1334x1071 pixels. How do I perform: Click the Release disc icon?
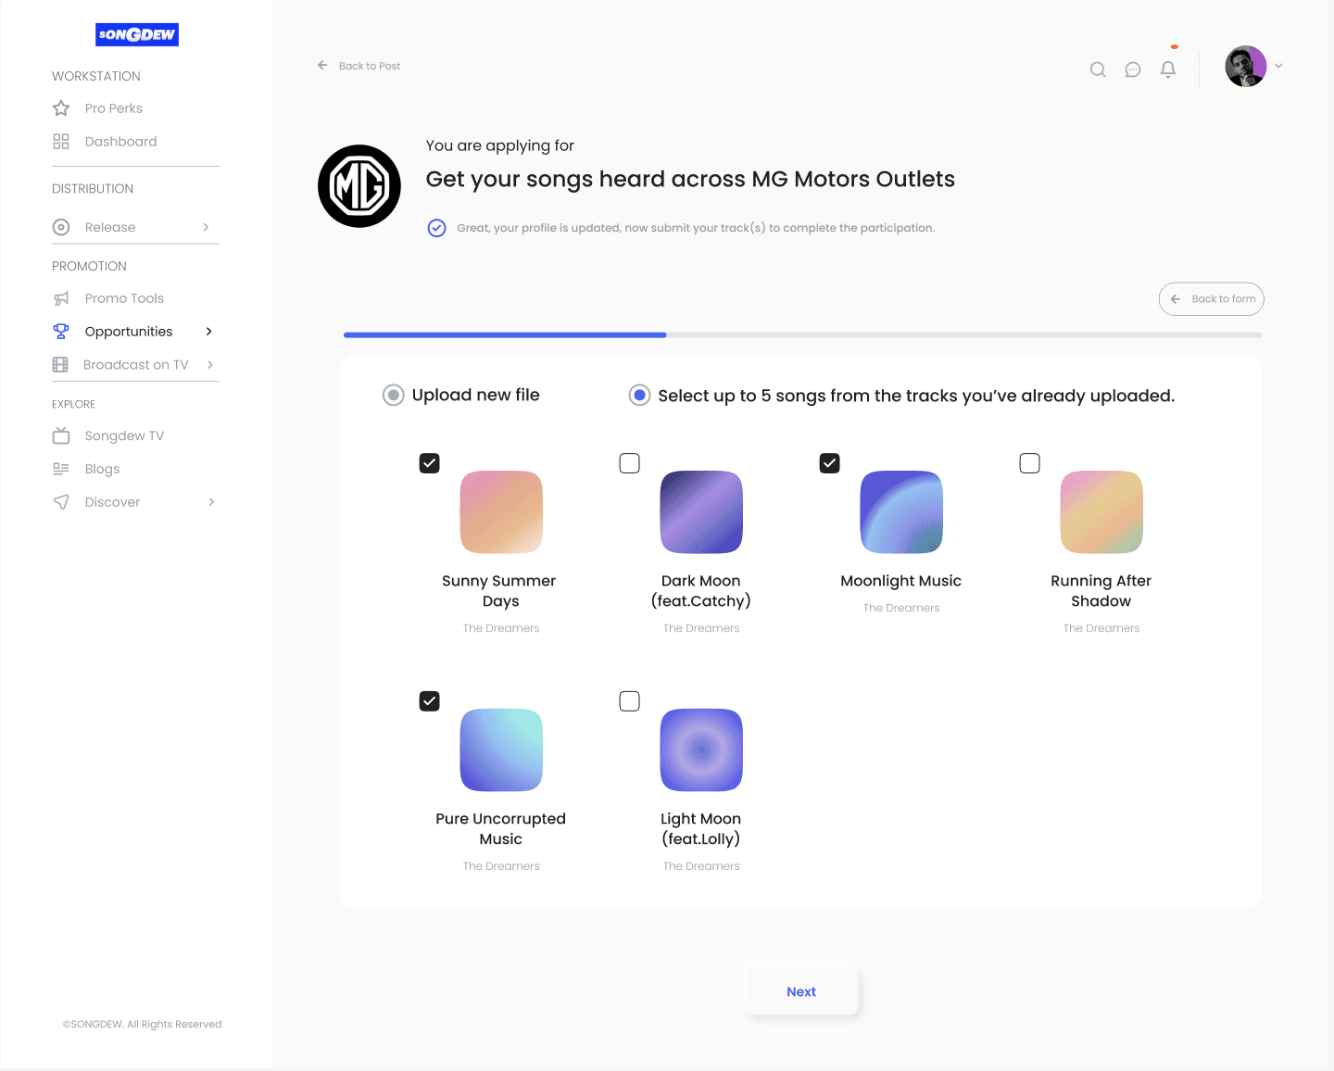(x=61, y=227)
